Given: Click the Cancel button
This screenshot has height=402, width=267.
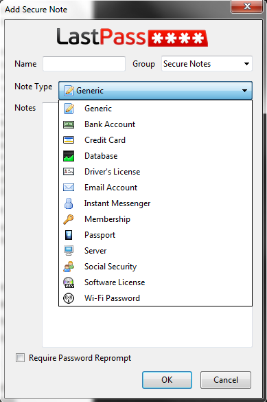Looking at the screenshot, I should point(226,380).
